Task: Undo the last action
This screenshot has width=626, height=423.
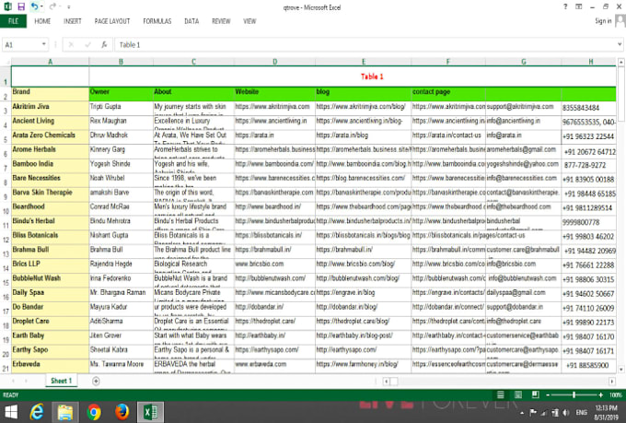Action: [x=34, y=6]
